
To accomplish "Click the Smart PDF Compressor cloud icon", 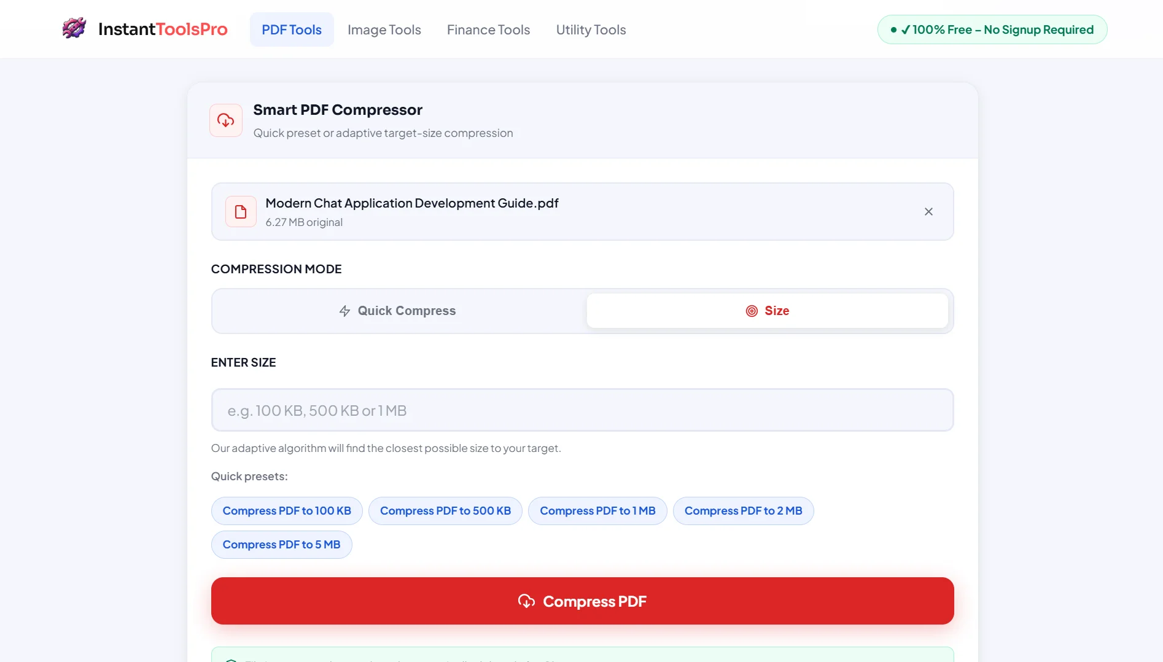I will (225, 120).
